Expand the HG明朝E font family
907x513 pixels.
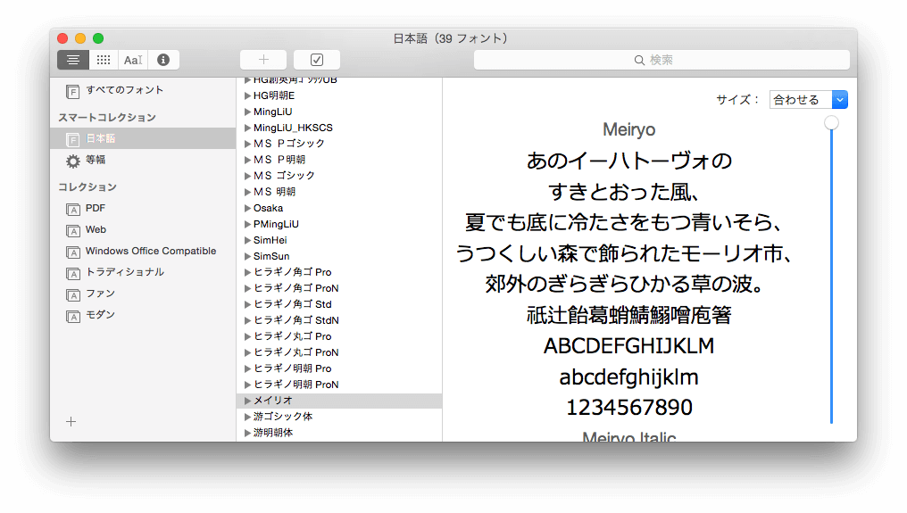(x=247, y=96)
